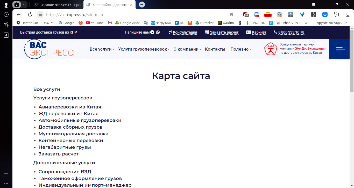This screenshot has width=354, height=188.
Task: Open sidebar more options dots
Action: (x=6, y=183)
